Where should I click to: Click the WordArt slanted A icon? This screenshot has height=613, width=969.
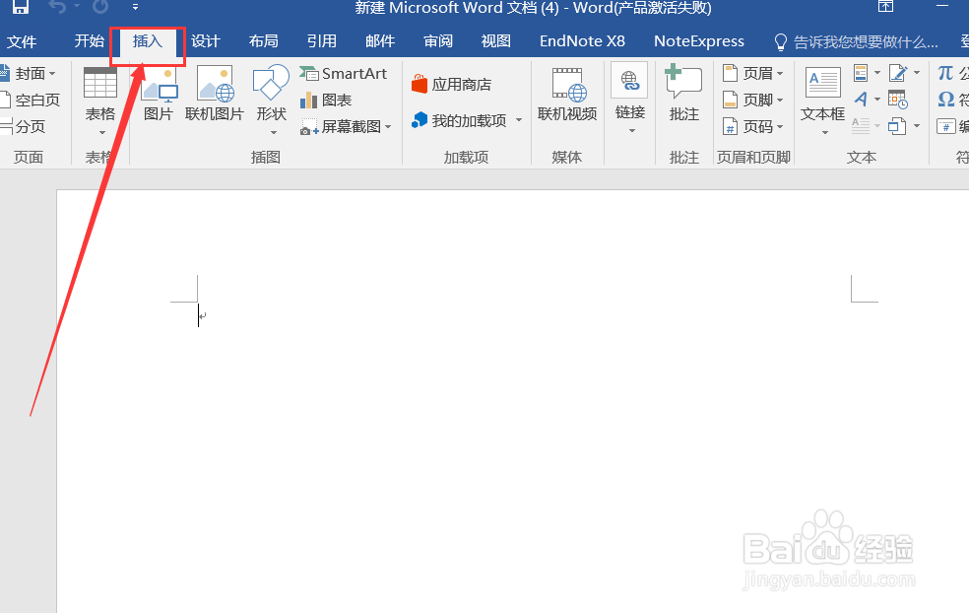pos(861,99)
